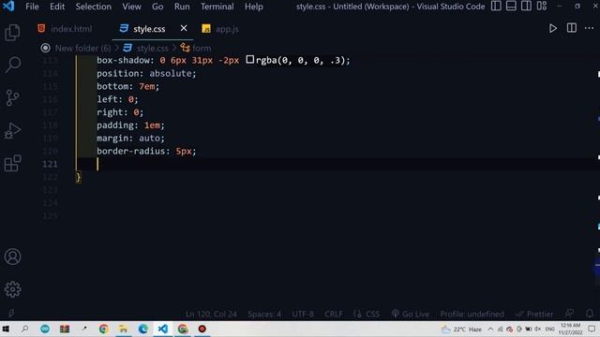Toggle the secondary side bar layout icon
This screenshot has width=600, height=337.
pyautogui.click(x=526, y=7)
